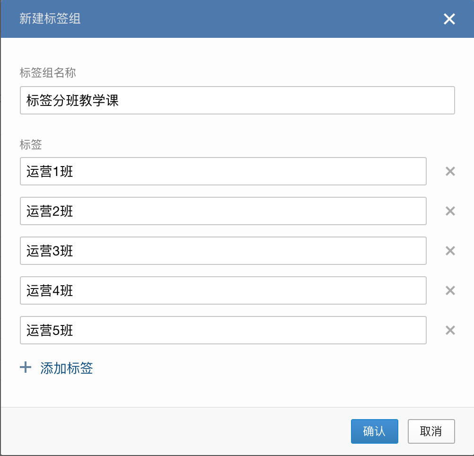Click into the 运营1班 tag field

(x=223, y=171)
